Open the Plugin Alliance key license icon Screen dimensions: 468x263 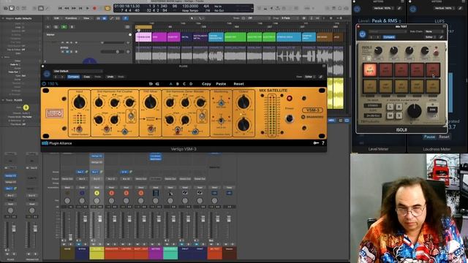pos(316,143)
